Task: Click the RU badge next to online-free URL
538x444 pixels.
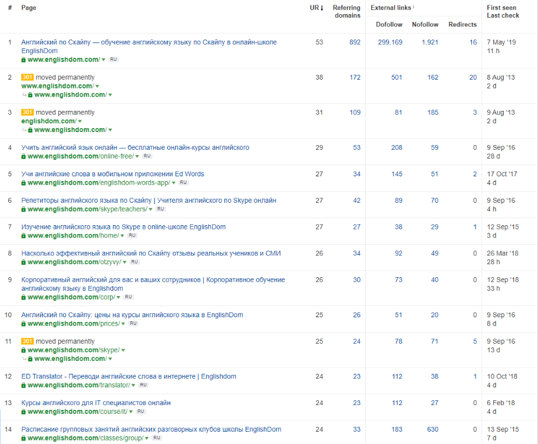Action: point(147,156)
